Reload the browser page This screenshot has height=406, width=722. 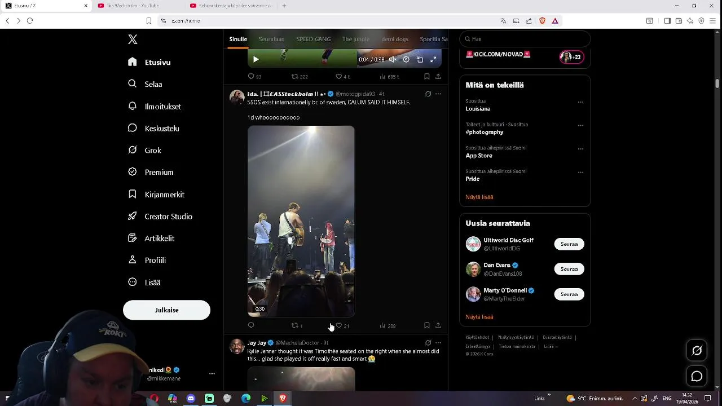click(x=30, y=21)
